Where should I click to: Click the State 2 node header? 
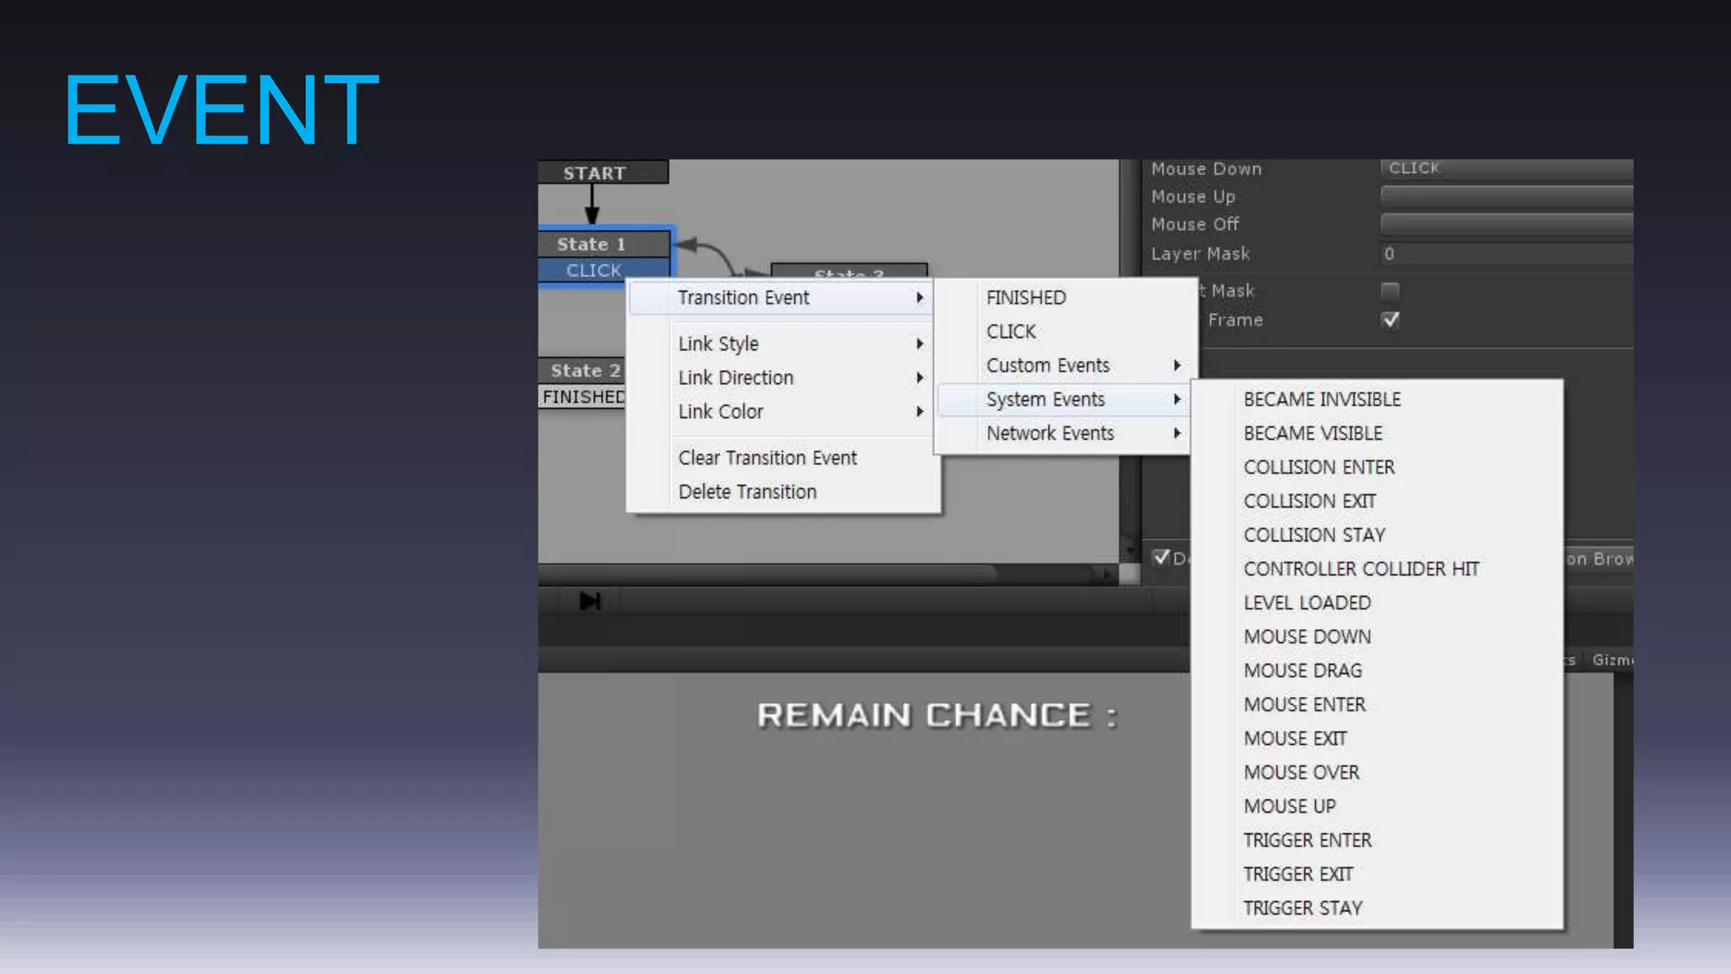click(x=583, y=371)
